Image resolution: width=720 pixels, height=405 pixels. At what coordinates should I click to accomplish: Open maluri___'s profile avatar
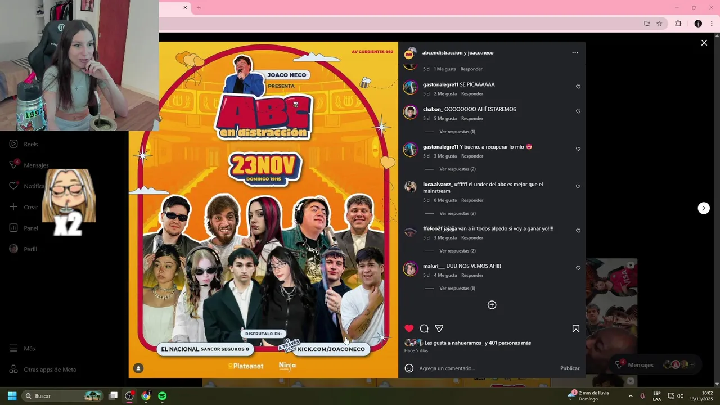coord(411,269)
